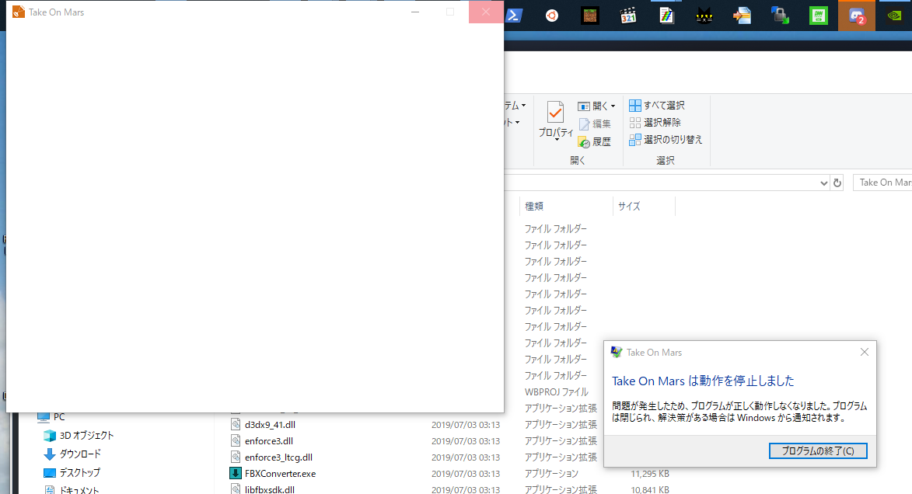The image size is (912, 494).
Task: Open the padlock-with-arrows taskbar icon
Action: (780, 16)
